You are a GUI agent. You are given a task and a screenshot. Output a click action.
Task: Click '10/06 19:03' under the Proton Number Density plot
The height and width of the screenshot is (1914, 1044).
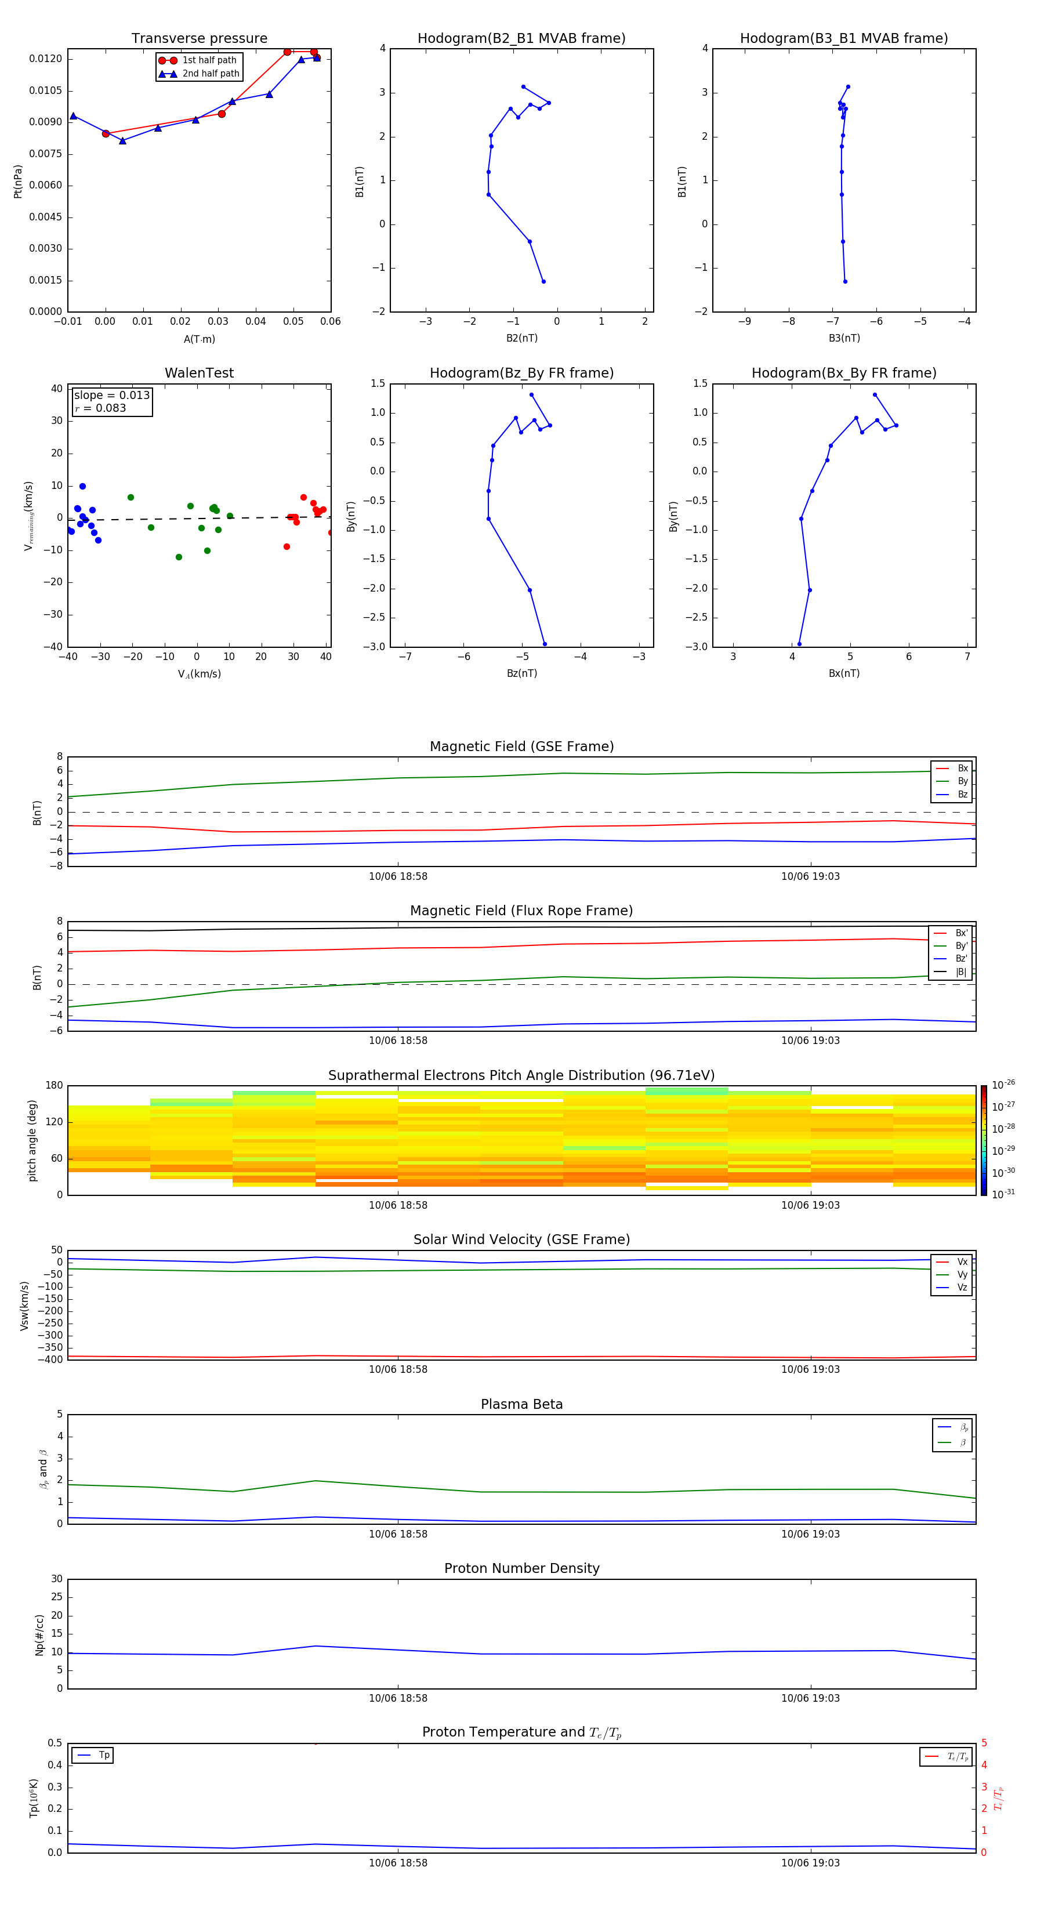click(x=811, y=1698)
